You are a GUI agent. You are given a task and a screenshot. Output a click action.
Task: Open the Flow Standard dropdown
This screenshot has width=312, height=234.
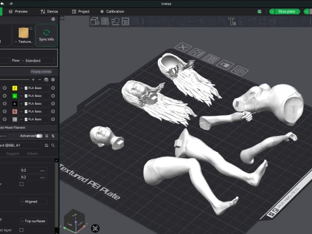pyautogui.click(x=38, y=60)
